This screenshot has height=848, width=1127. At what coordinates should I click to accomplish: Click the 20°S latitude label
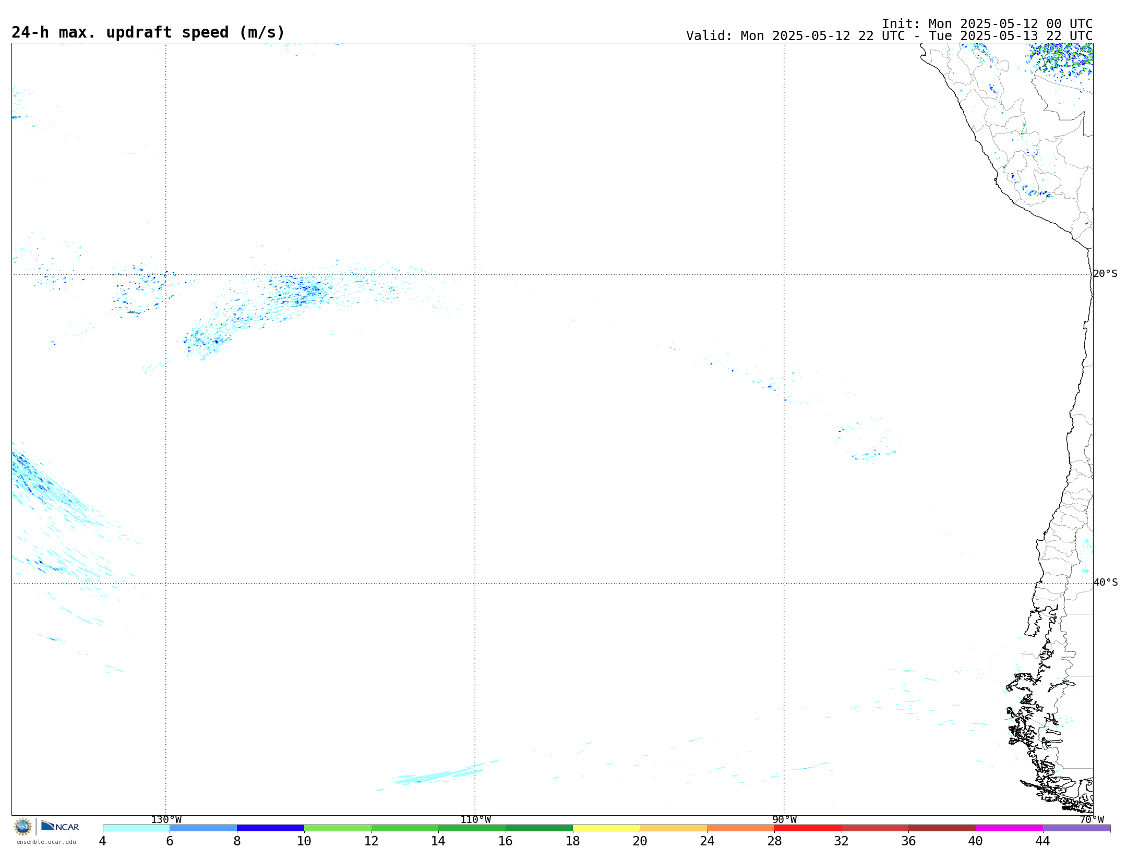coord(1105,274)
